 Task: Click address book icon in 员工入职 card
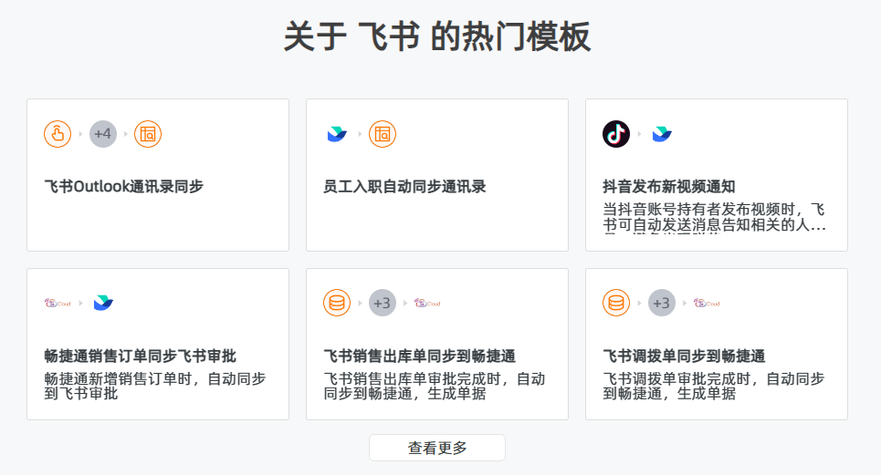click(x=383, y=134)
